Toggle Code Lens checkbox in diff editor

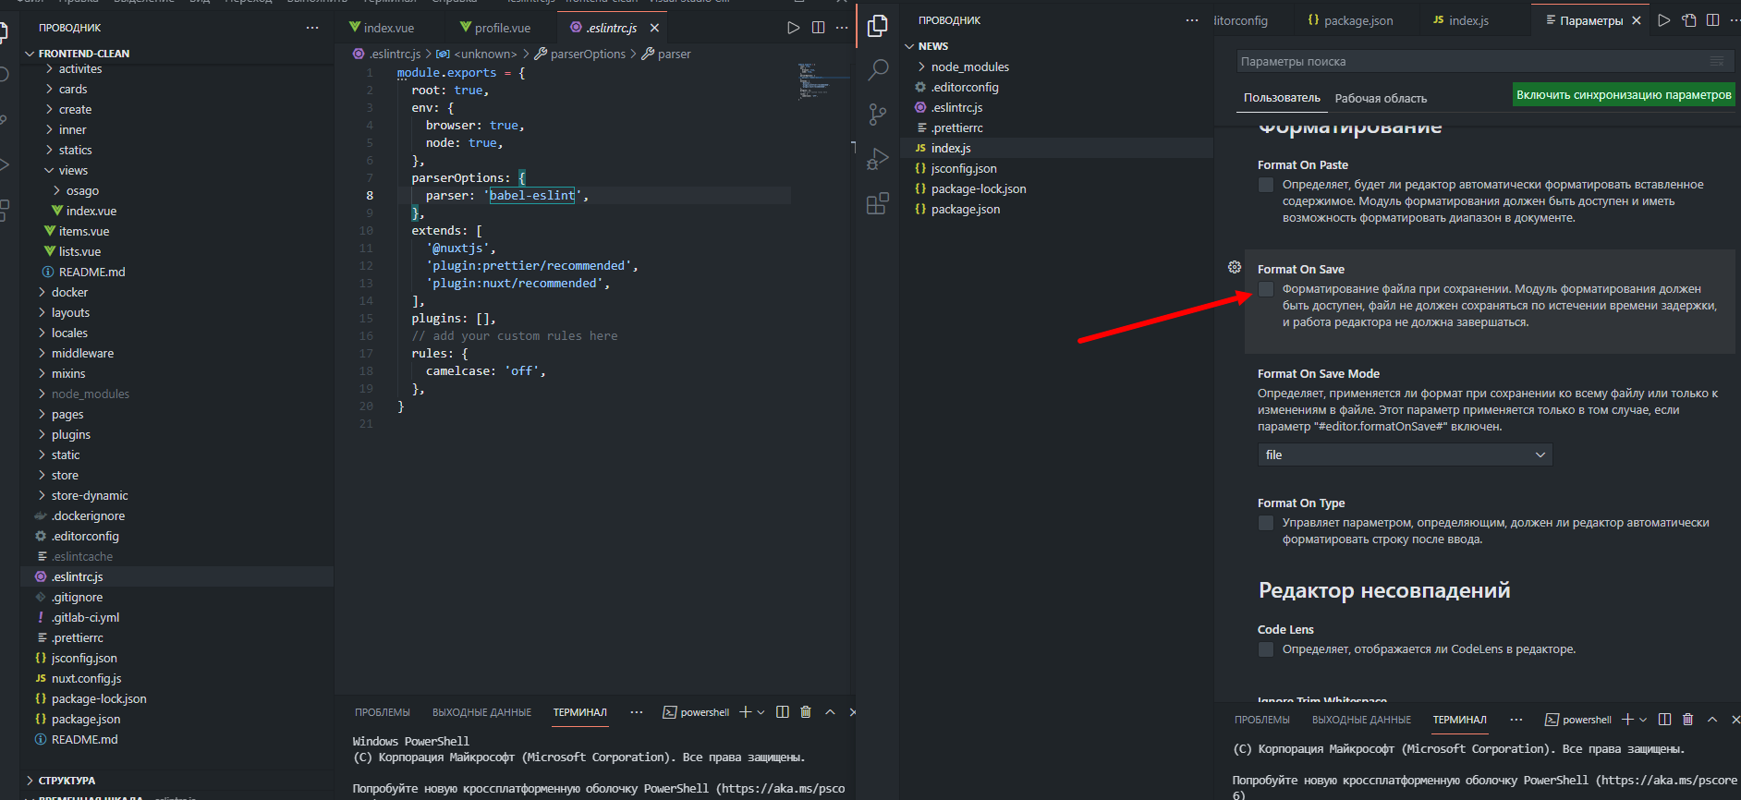coord(1266,649)
